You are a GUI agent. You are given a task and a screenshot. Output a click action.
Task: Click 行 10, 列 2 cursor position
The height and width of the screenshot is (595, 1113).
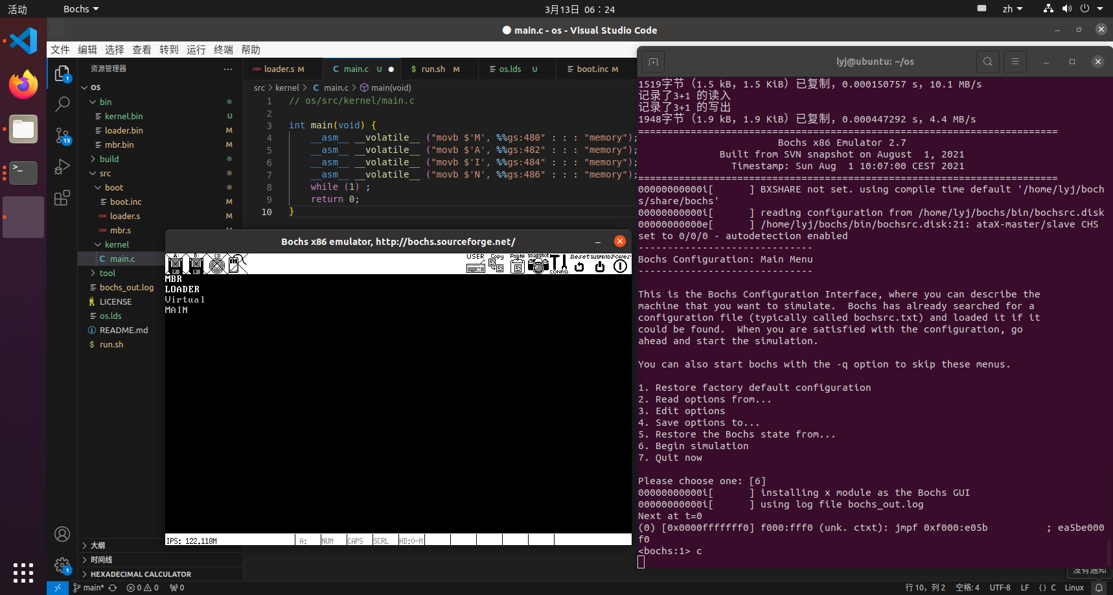[x=925, y=588]
